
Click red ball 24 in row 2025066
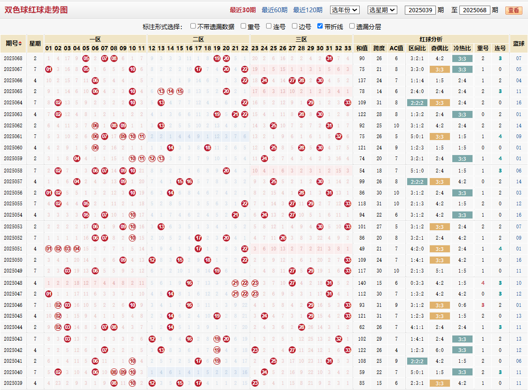pyautogui.click(x=264, y=81)
